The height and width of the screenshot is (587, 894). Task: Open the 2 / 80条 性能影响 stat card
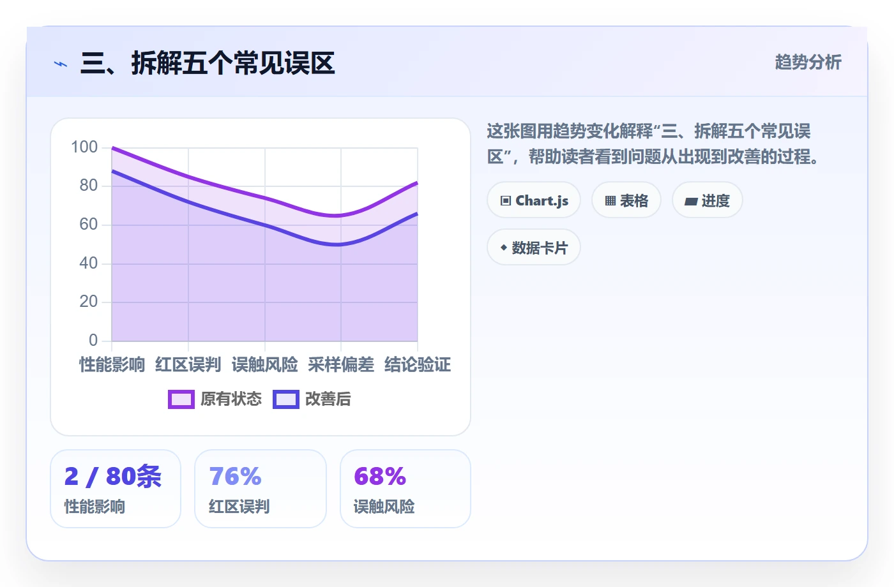[x=116, y=489]
